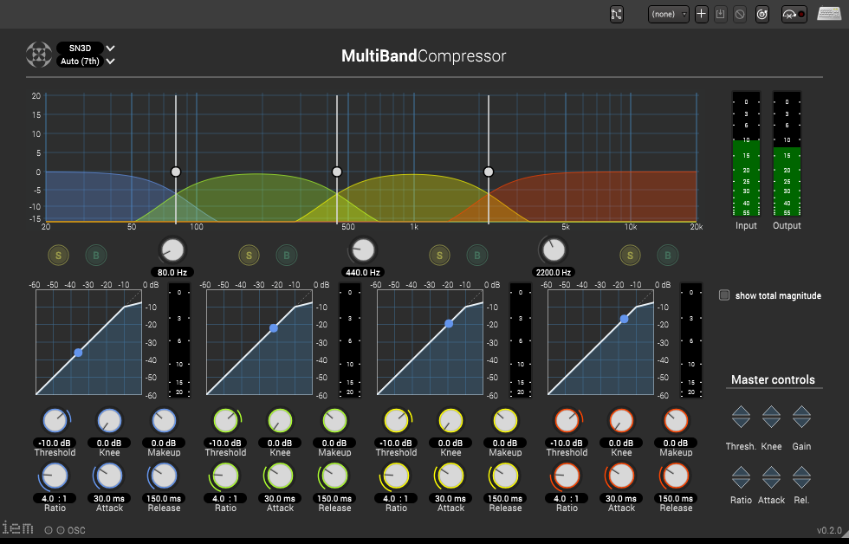Click the automation gauge record icon
The width and height of the screenshot is (849, 544).
(793, 15)
